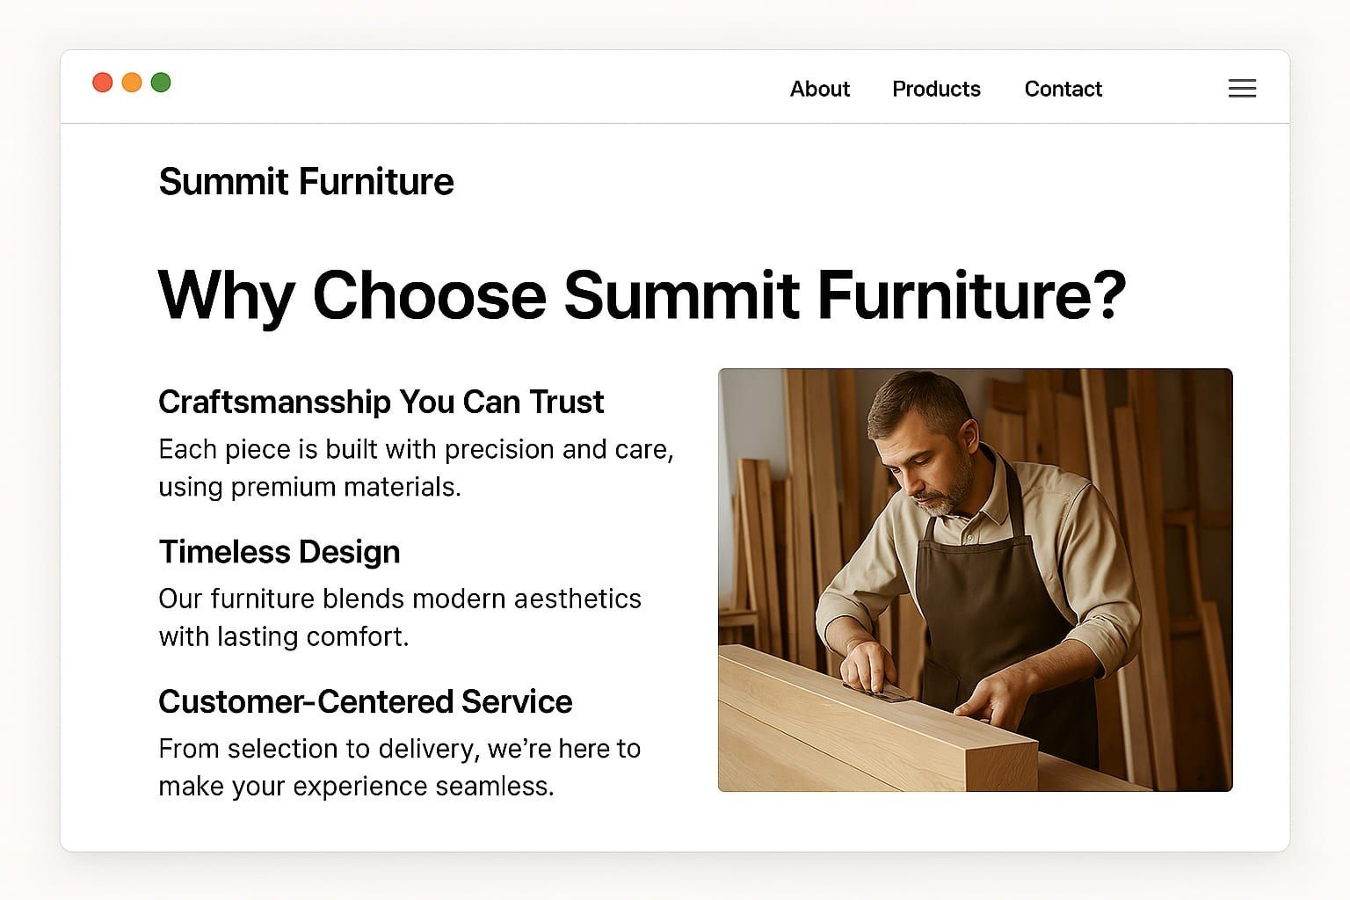This screenshot has width=1350, height=900.
Task: Click the craftsman woodworking photo
Action: click(x=975, y=580)
